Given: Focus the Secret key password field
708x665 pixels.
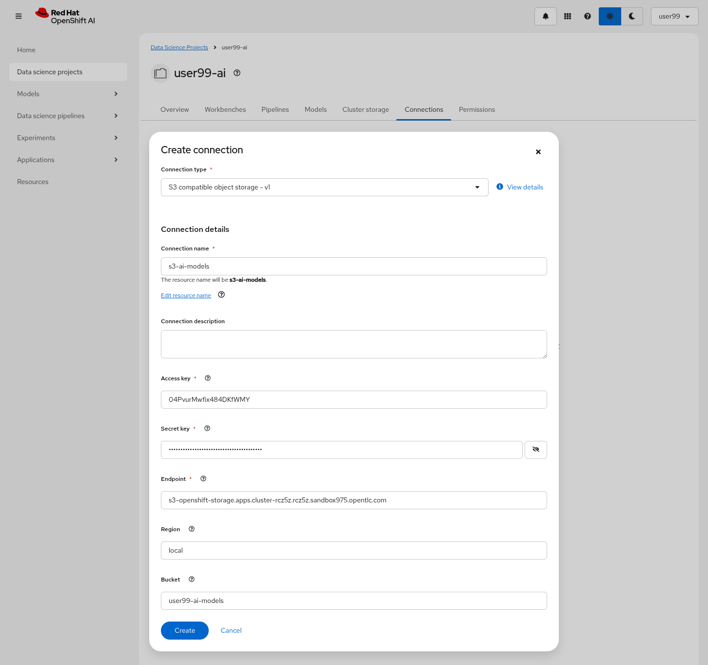Looking at the screenshot, I should coord(342,450).
